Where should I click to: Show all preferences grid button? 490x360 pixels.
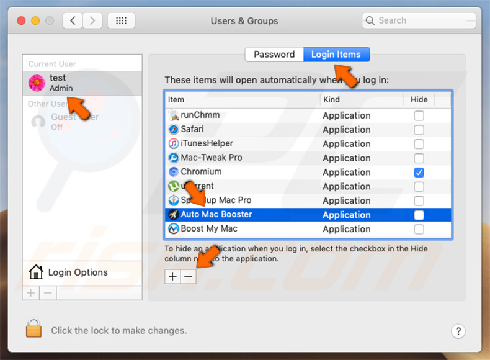[x=121, y=21]
